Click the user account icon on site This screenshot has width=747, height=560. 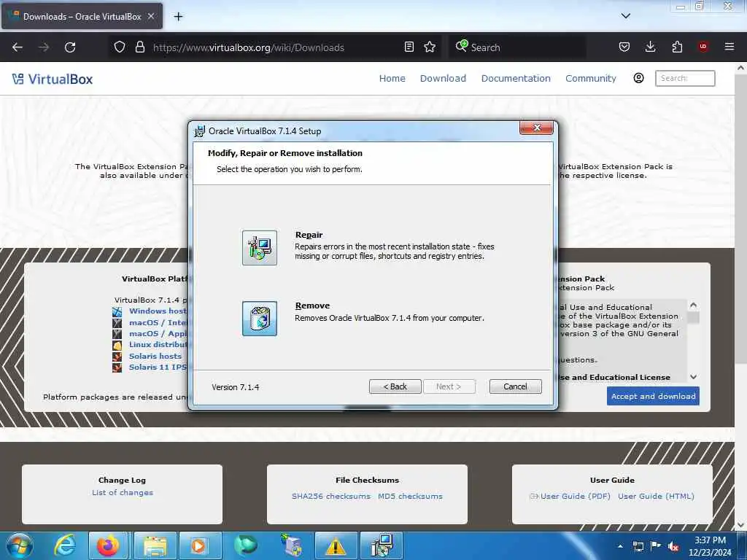pyautogui.click(x=638, y=78)
